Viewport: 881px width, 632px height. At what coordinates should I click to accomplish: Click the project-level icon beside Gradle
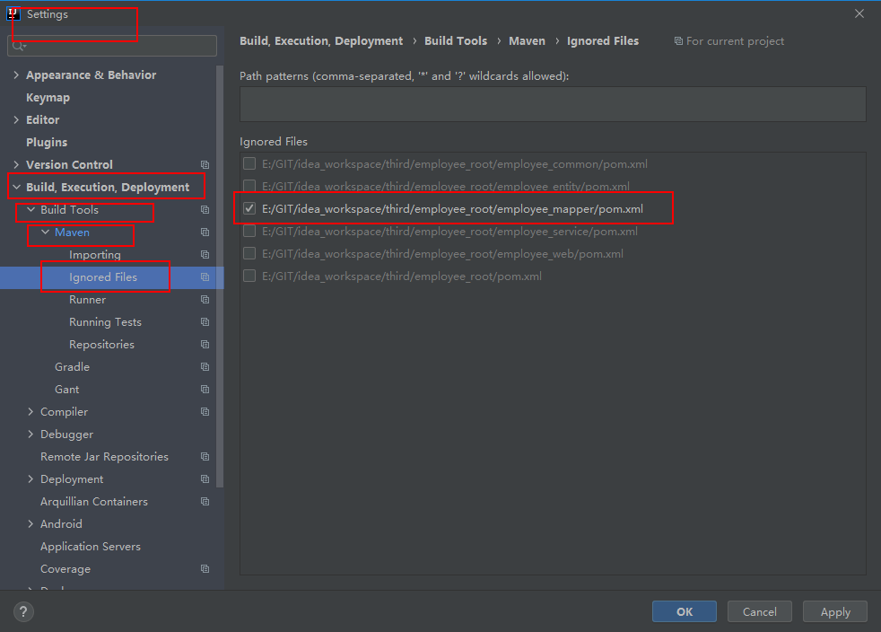coord(205,366)
